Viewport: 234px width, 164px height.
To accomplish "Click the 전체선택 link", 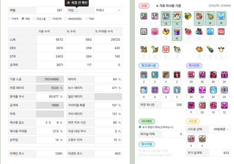I will 214,6.
